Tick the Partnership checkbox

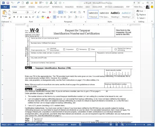77,49
